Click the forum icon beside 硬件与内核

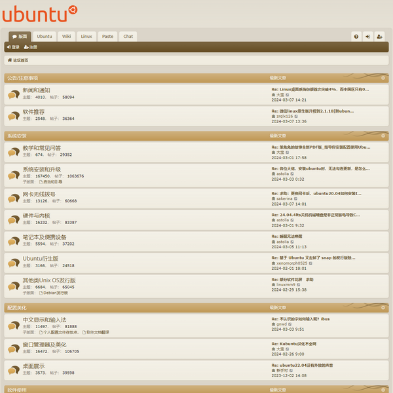(13, 219)
